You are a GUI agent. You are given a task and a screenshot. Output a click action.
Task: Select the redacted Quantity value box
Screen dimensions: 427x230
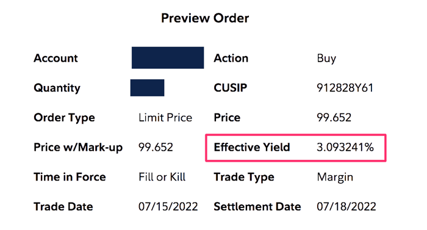click(148, 88)
